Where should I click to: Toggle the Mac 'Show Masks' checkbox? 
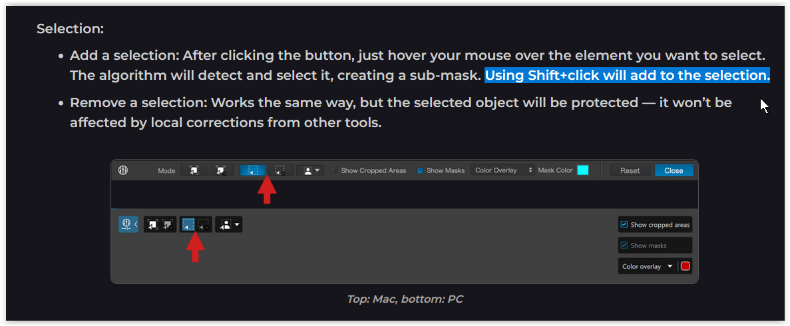click(x=421, y=170)
